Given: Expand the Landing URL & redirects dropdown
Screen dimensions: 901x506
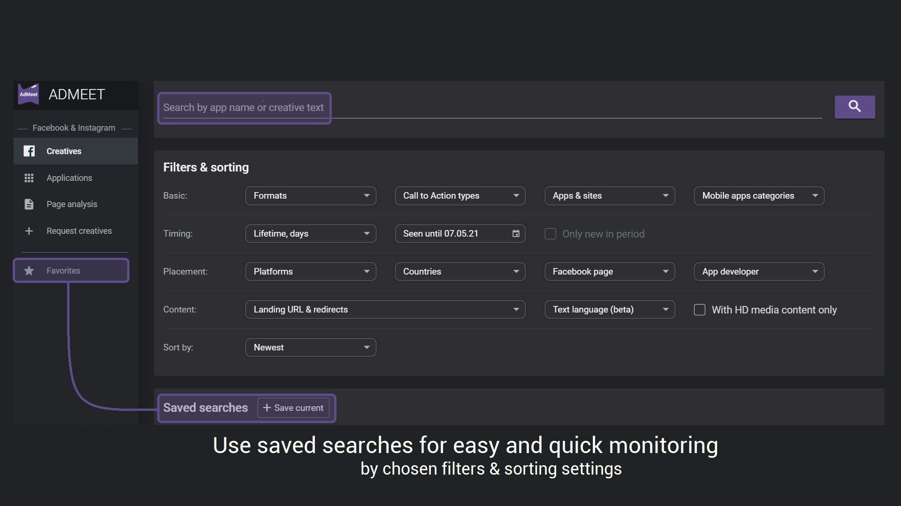Looking at the screenshot, I should [x=385, y=310].
